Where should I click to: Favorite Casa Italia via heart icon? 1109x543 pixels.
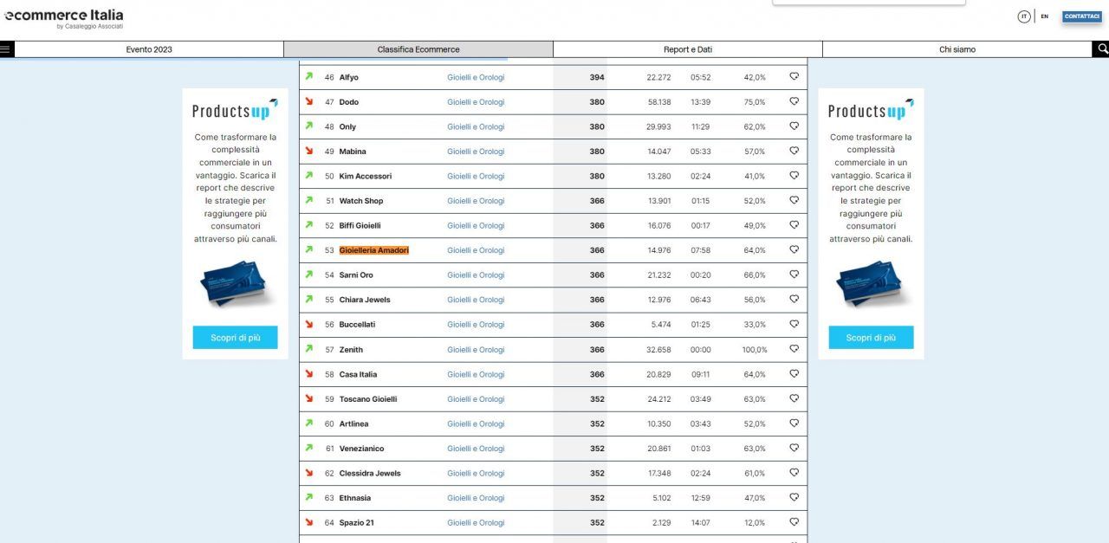[x=794, y=374]
